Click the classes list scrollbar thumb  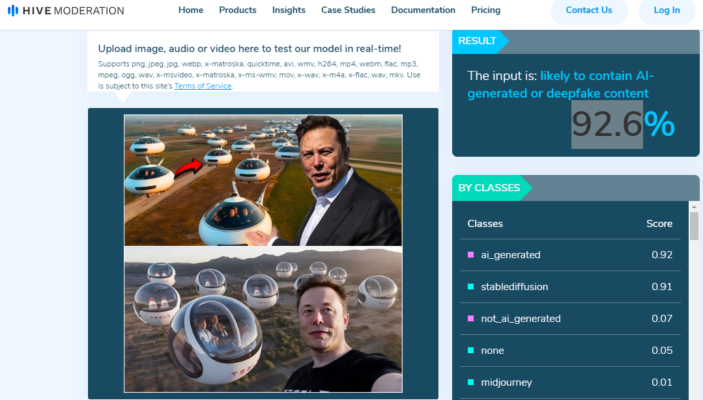(694, 226)
